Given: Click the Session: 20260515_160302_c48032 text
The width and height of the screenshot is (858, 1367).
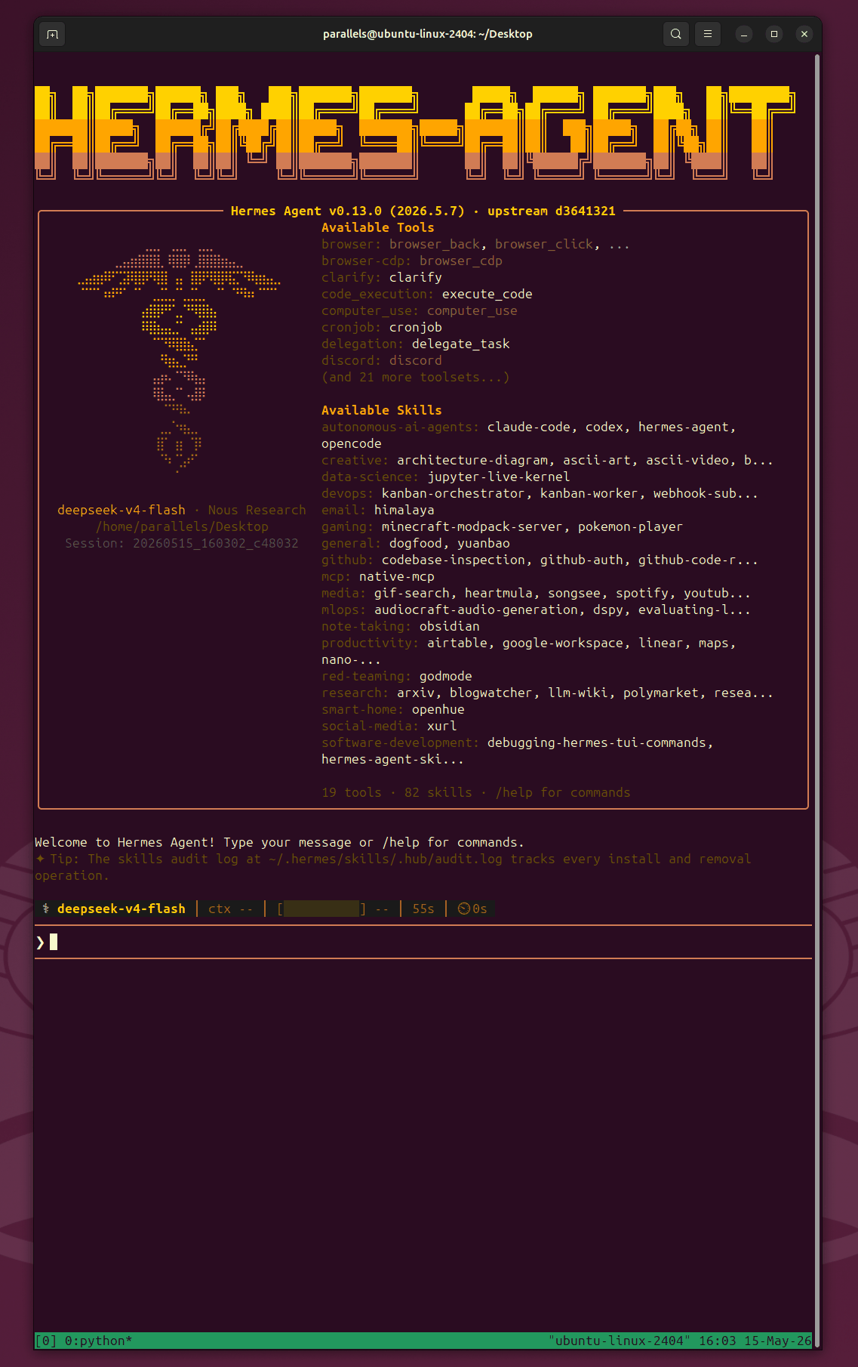Looking at the screenshot, I should coord(182,543).
